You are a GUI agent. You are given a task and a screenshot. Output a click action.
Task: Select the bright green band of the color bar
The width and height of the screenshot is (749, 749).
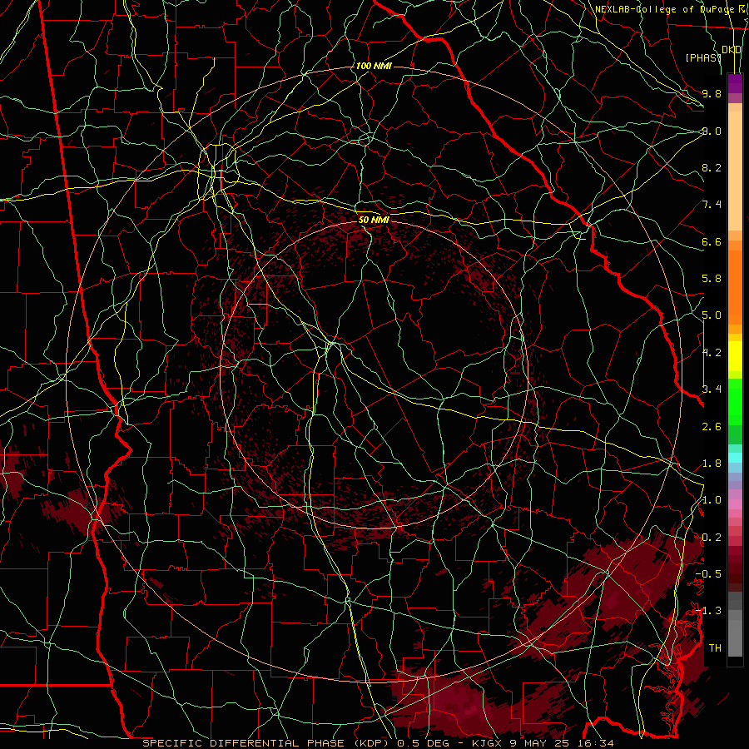735,401
